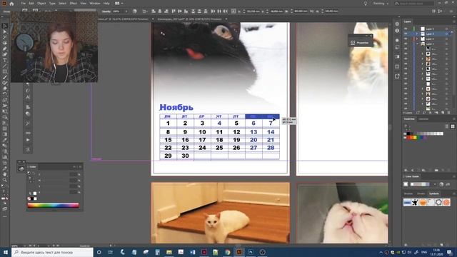Open the File menu
The image size is (457, 257).
click(24, 4)
